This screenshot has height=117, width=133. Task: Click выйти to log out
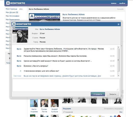pos(122,3)
